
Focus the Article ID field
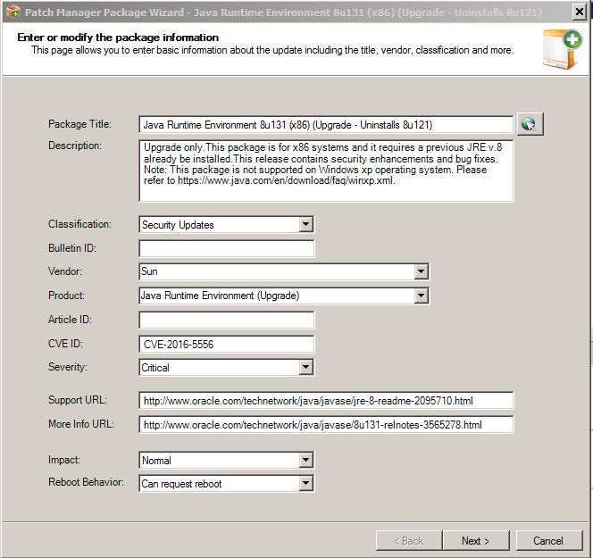coord(227,320)
